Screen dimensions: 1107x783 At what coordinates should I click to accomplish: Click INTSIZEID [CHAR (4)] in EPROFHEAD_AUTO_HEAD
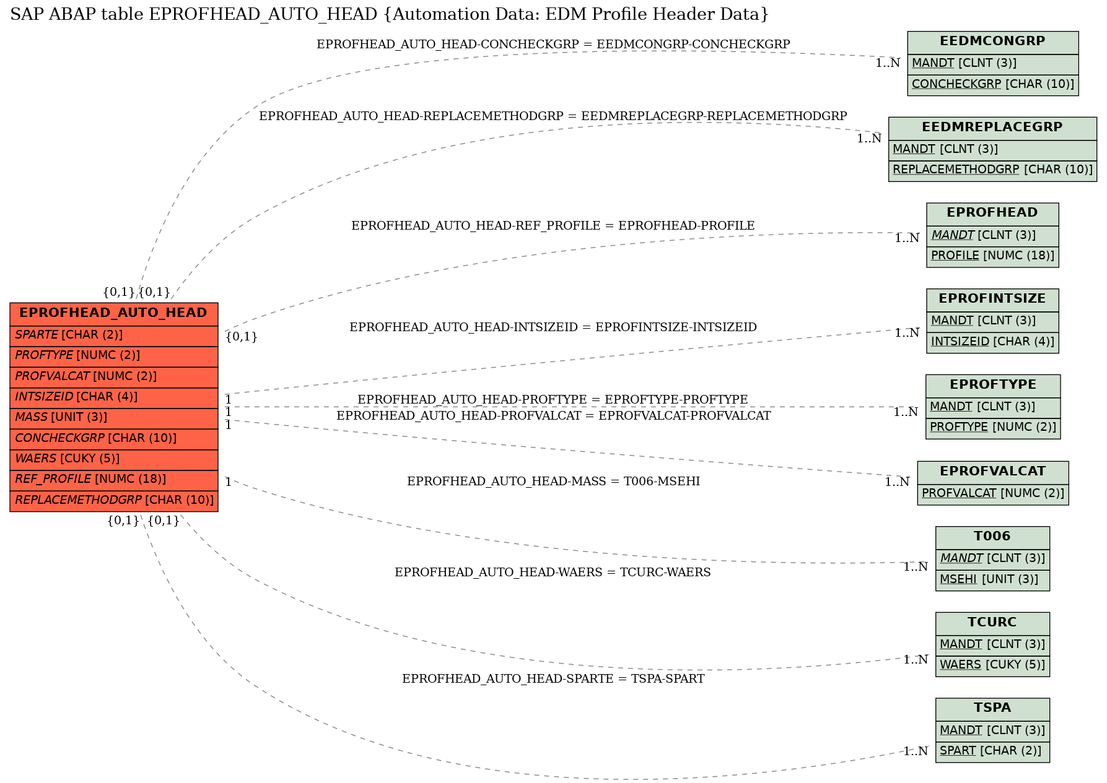pyautogui.click(x=114, y=397)
